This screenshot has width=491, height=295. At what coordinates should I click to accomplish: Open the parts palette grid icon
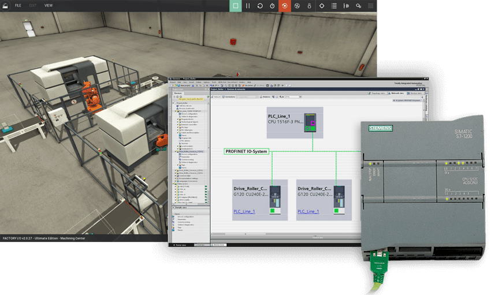371,6
